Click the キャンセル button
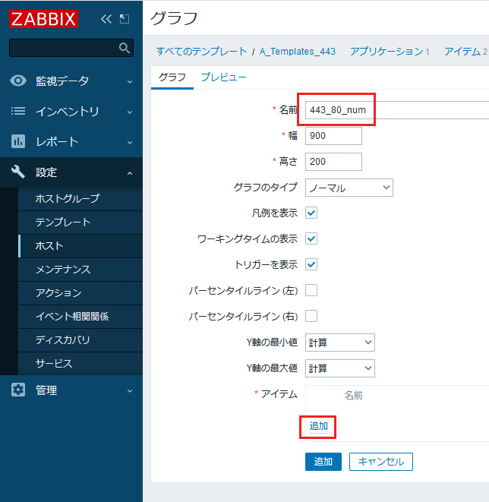 click(x=381, y=462)
